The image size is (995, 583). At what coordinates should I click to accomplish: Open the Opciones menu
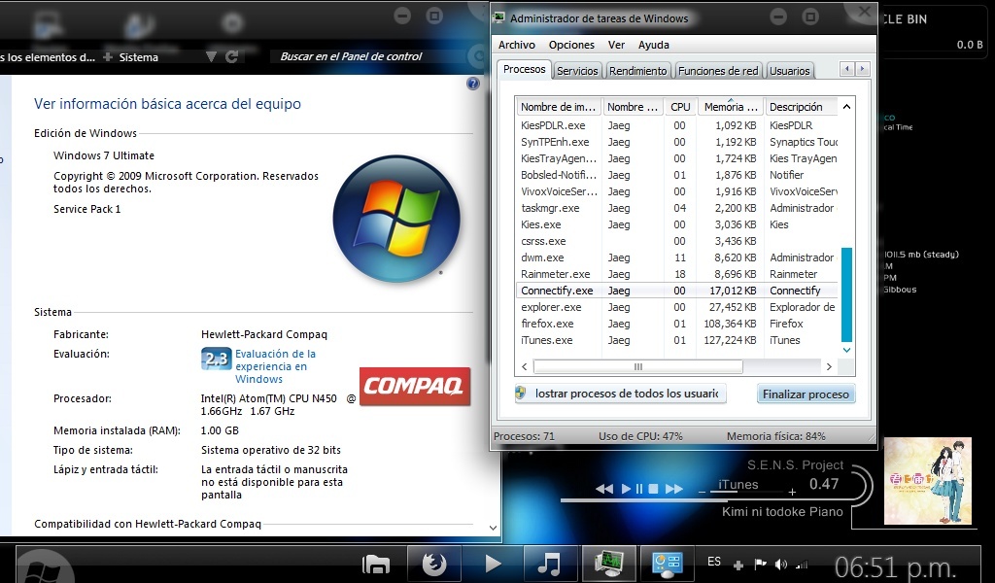[x=571, y=45]
